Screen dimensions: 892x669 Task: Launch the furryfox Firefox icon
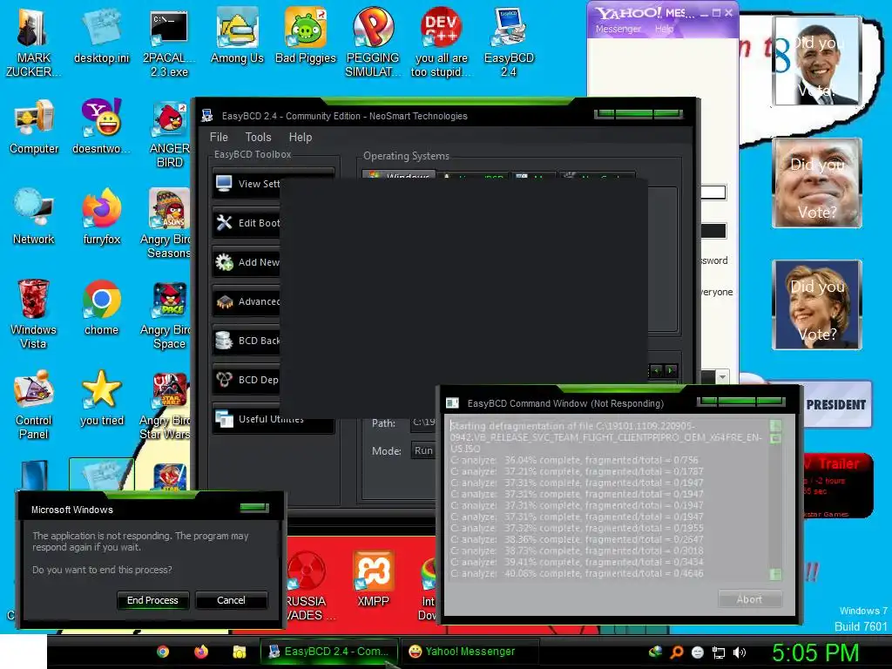(101, 216)
